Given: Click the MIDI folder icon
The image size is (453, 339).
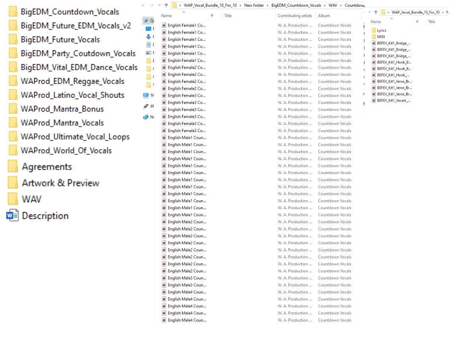Looking at the screenshot, I should click(374, 36).
